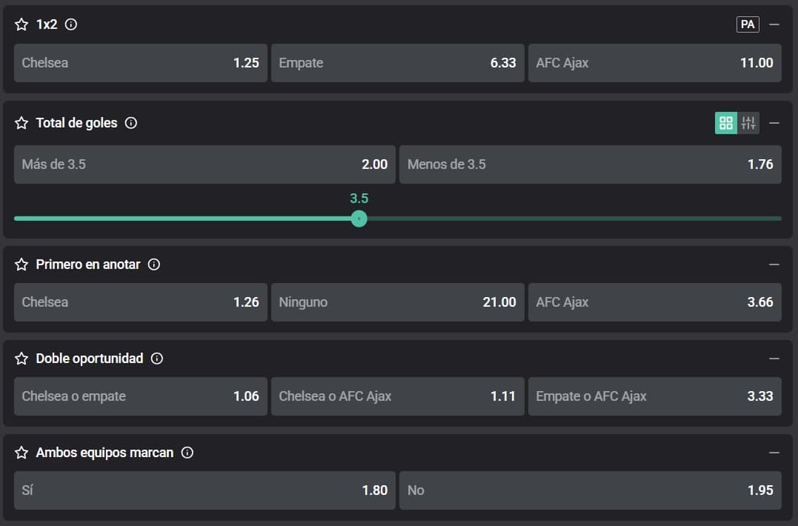This screenshot has width=798, height=526.
Task: Open the 1x2 info tooltip icon
Action: coord(71,24)
